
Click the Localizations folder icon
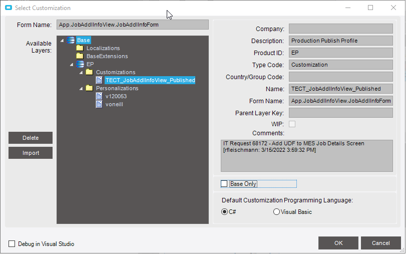pos(80,48)
